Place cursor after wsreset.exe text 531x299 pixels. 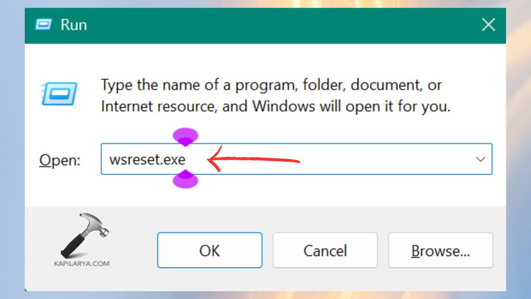(188, 159)
